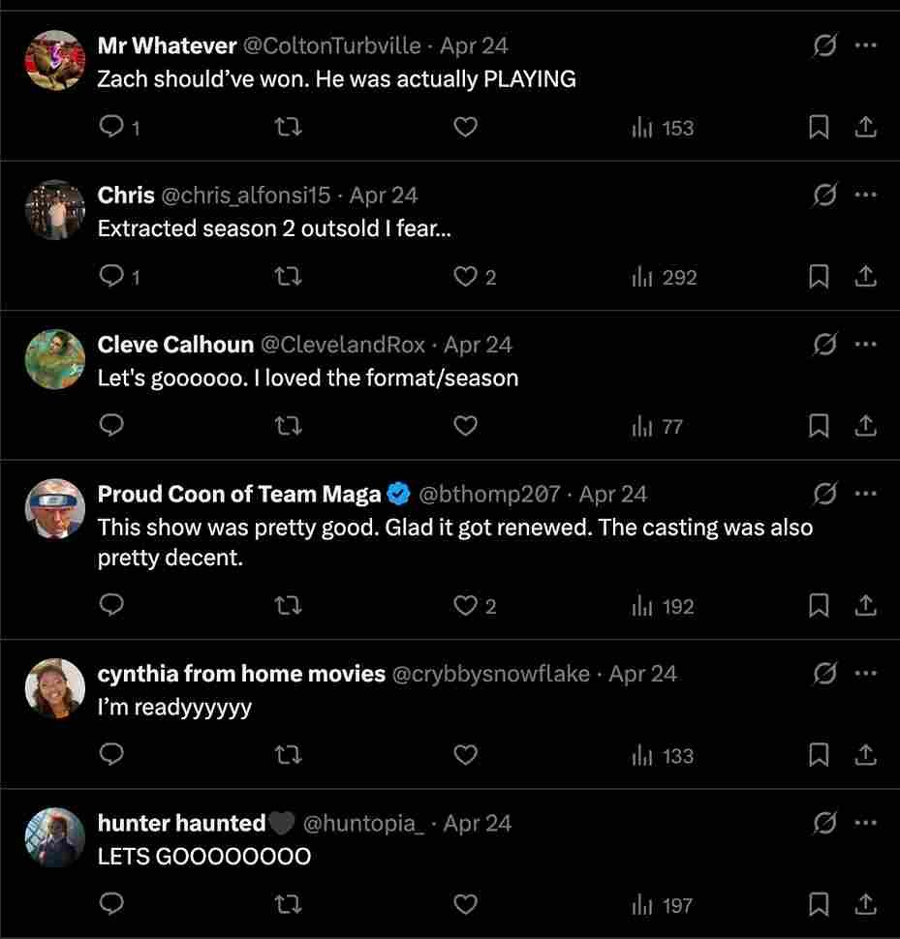Bookmark Chris's tweet
Viewport: 900px width, 939px height.
pos(819,277)
